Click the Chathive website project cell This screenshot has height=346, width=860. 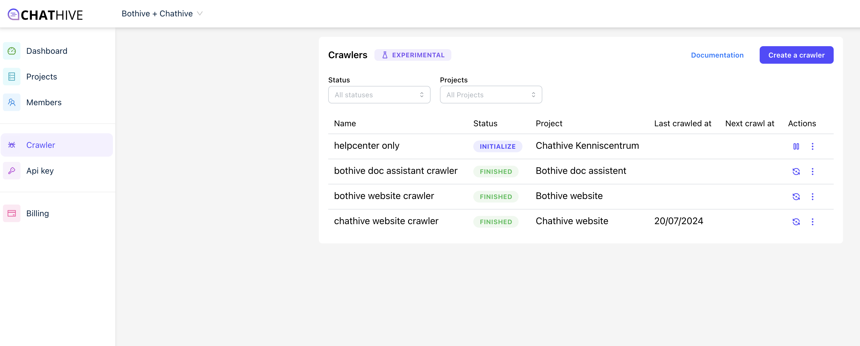click(572, 221)
